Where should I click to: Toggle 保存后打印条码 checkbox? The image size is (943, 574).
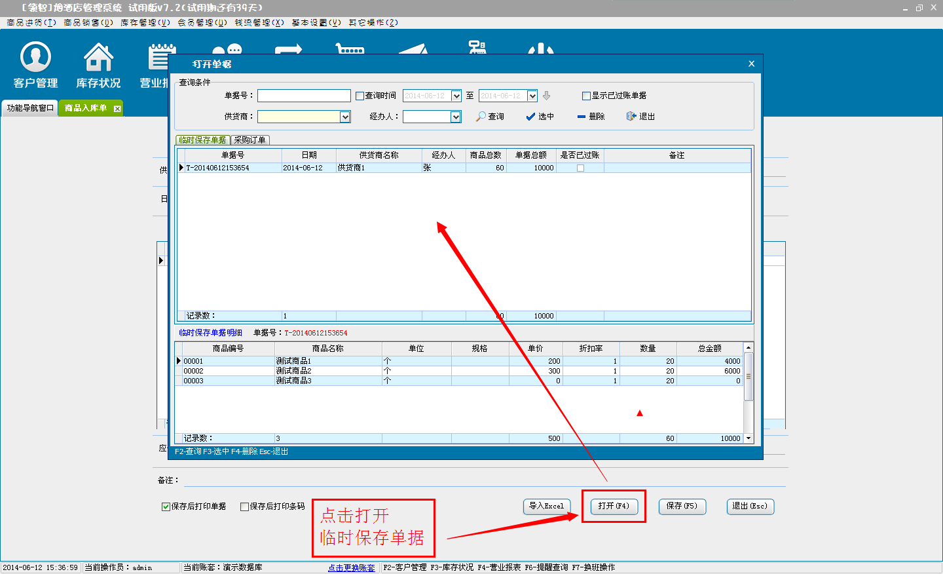point(244,507)
